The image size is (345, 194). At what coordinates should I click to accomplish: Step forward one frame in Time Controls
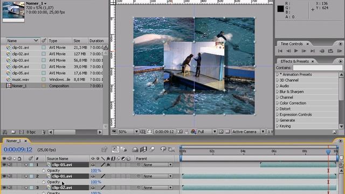click(304, 51)
